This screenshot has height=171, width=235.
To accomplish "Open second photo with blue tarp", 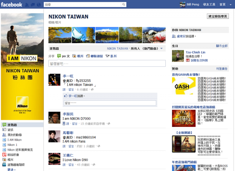I will (x=83, y=35).
